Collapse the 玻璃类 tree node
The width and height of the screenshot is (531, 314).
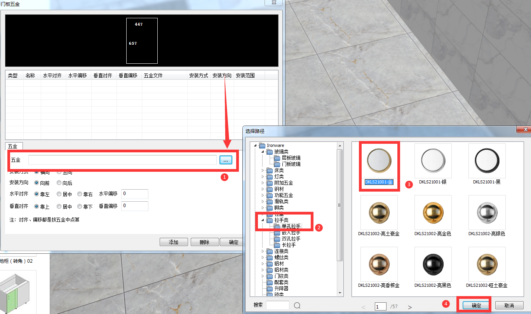point(263,152)
